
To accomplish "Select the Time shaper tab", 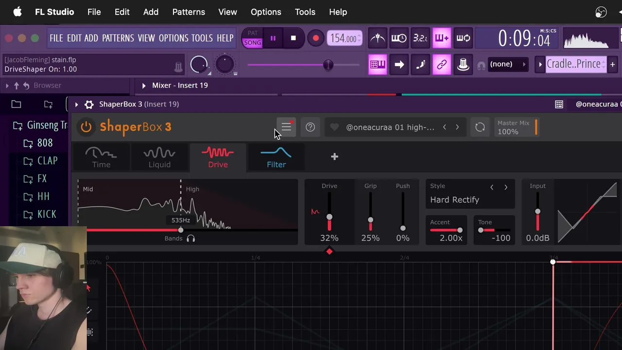I will click(x=101, y=157).
